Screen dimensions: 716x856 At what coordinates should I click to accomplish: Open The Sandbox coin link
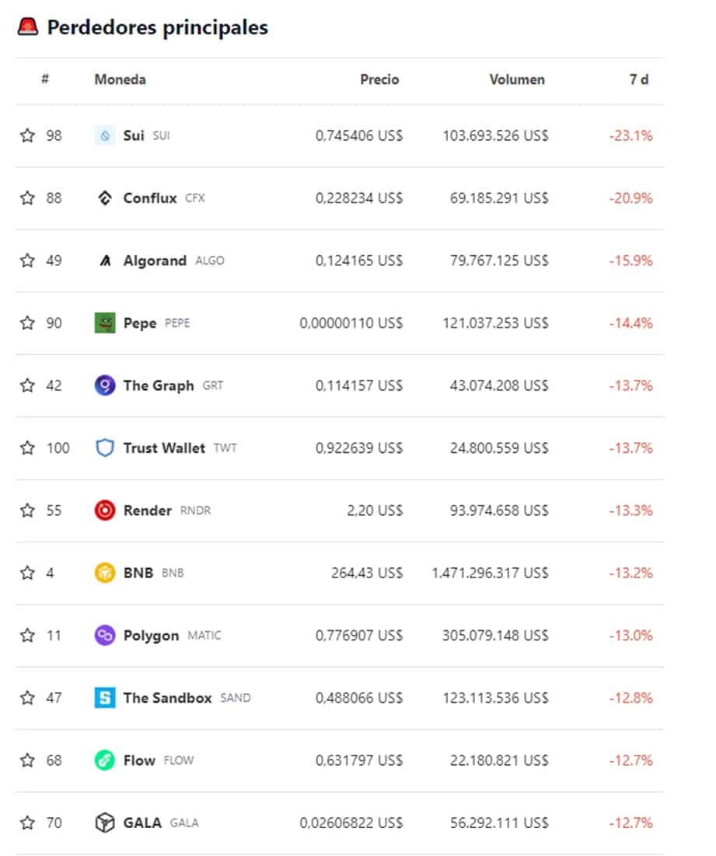(167, 698)
